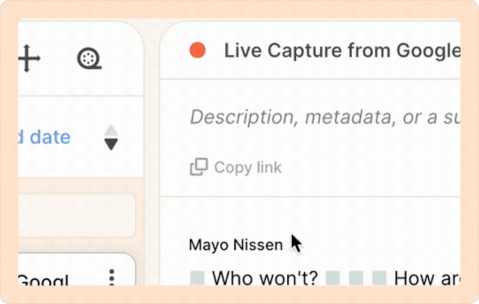This screenshot has height=304, width=479.
Task: Click the four-way move arrows icon
Action: pyautogui.click(x=29, y=59)
